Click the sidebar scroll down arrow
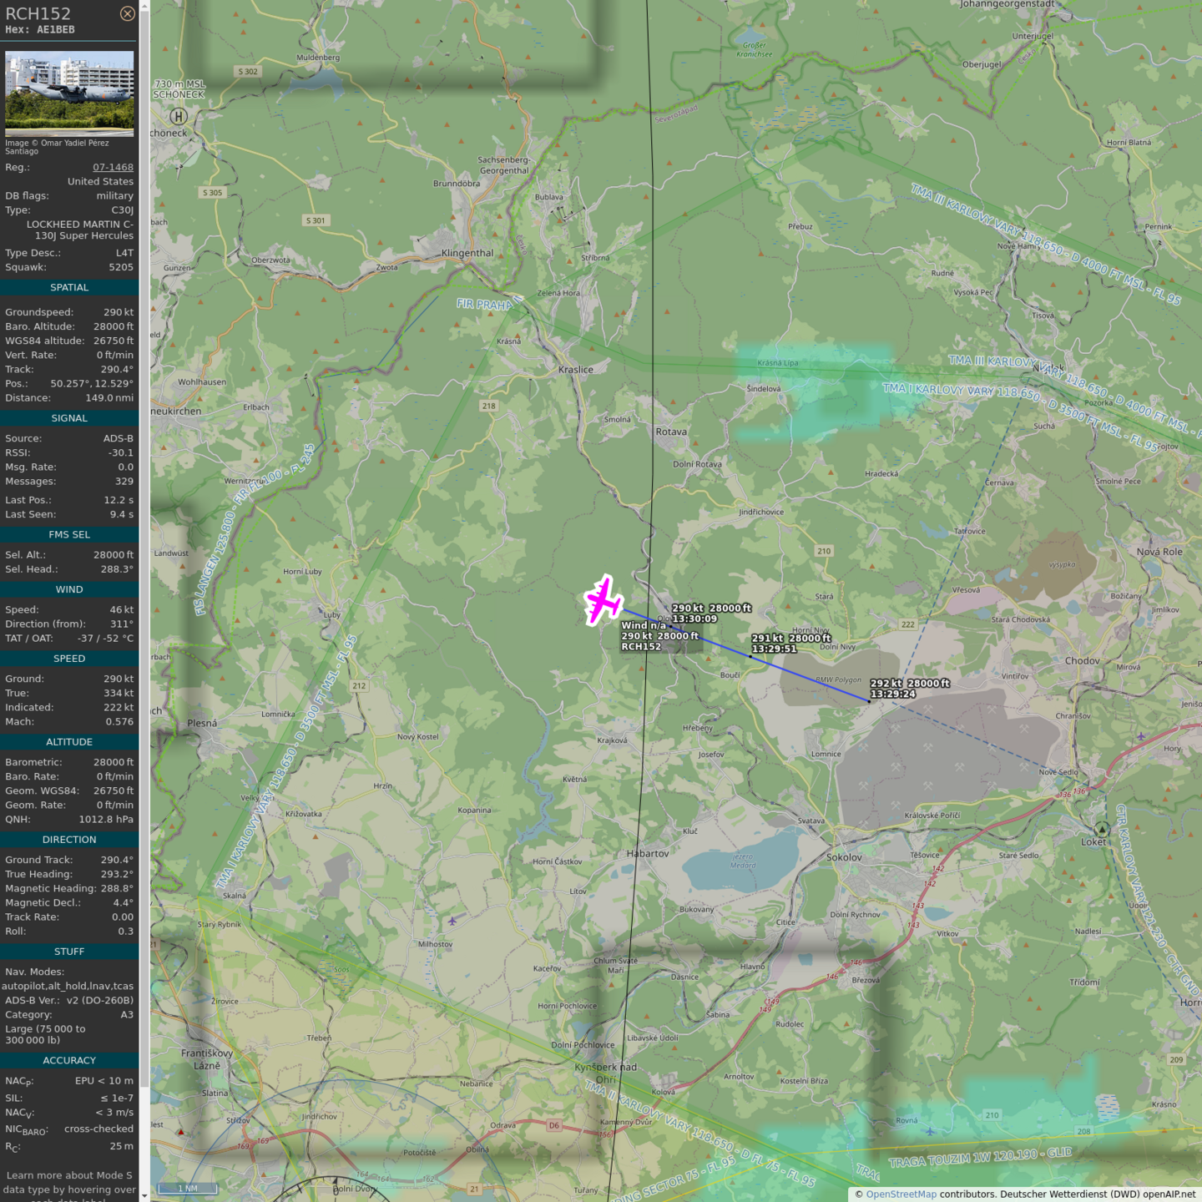 point(144,1195)
